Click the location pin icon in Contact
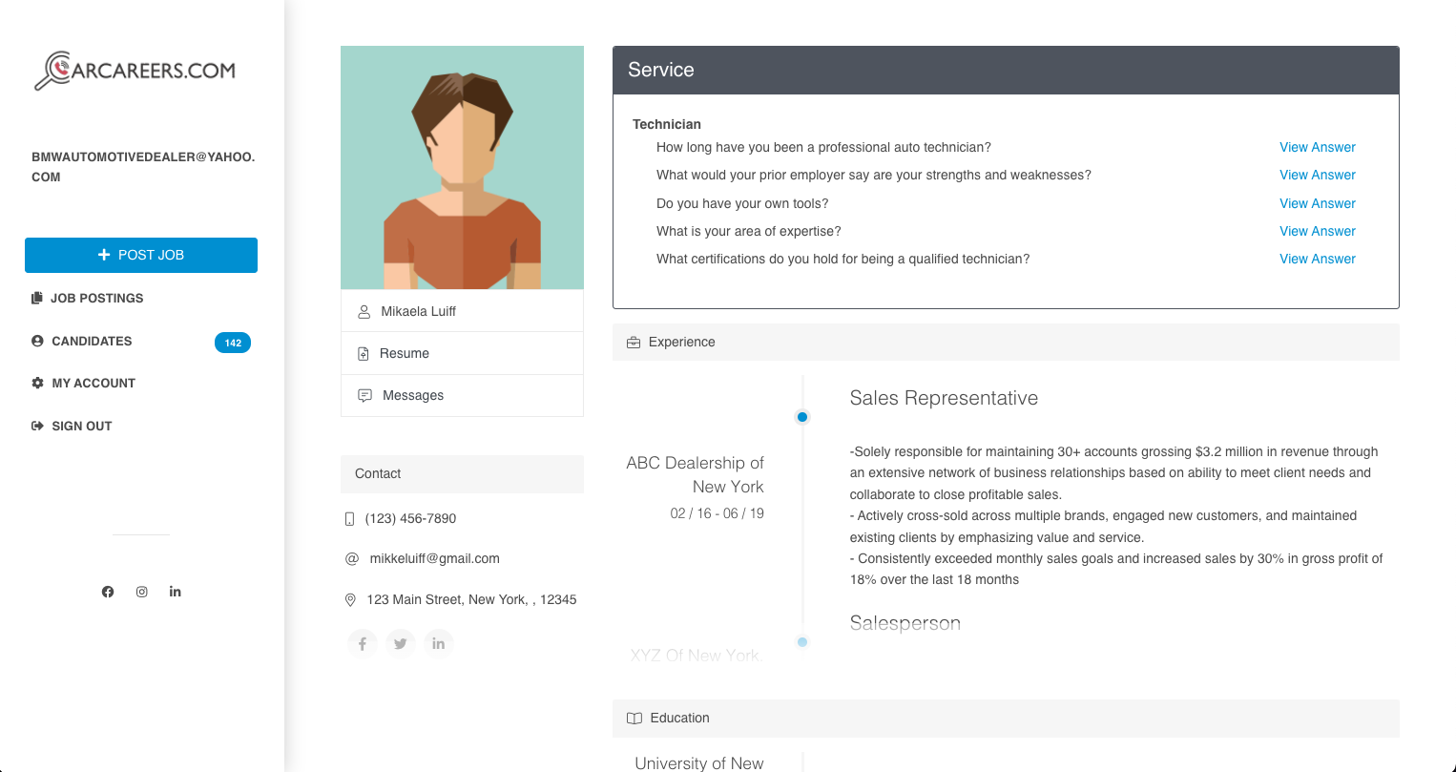The width and height of the screenshot is (1456, 772). pyautogui.click(x=349, y=600)
